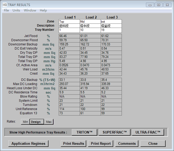The width and height of the screenshot is (174, 151).
Task: Click the Load 2 Zone field 'Mid'
Action: click(x=90, y=22)
